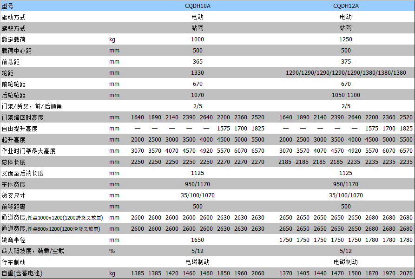The width and height of the screenshot is (415, 279).
Task: Click the 375 front overhang value
Action: (346, 61)
